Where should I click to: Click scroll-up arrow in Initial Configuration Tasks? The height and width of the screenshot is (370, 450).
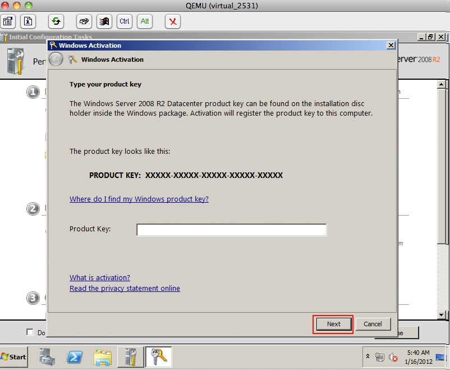coord(442,84)
